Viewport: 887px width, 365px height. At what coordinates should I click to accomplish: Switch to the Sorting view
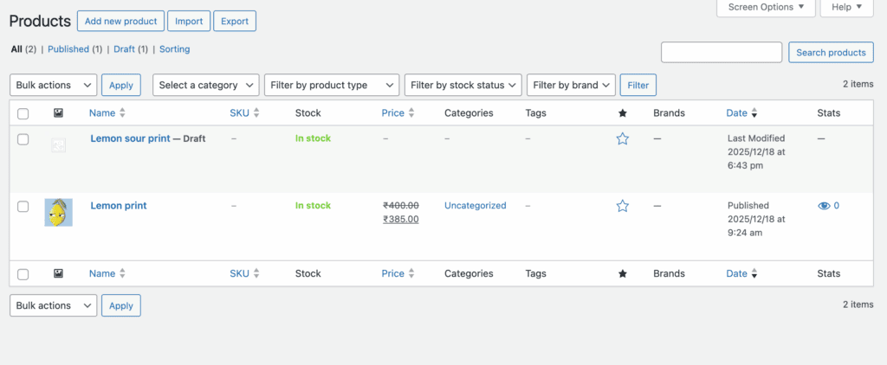coord(174,49)
